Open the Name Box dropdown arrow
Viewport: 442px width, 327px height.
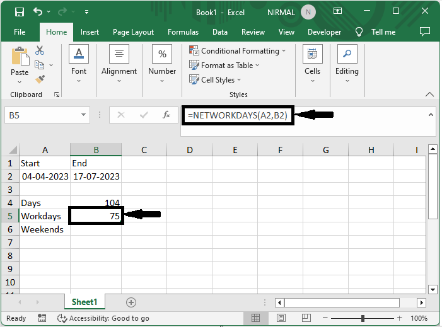pos(83,115)
